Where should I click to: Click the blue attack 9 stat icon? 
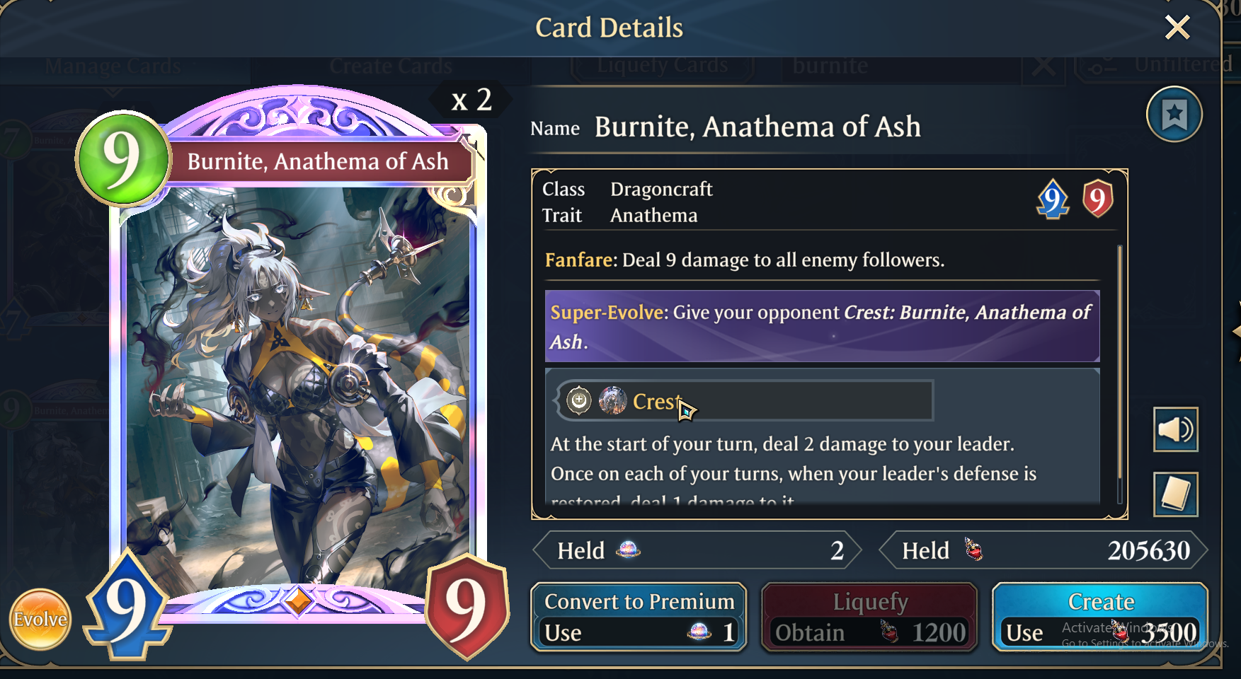pos(1053,199)
